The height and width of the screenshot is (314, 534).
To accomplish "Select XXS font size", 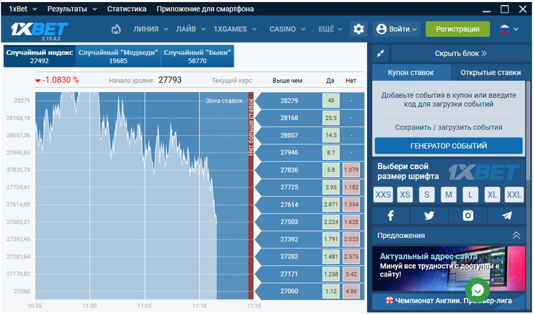I will coord(383,195).
